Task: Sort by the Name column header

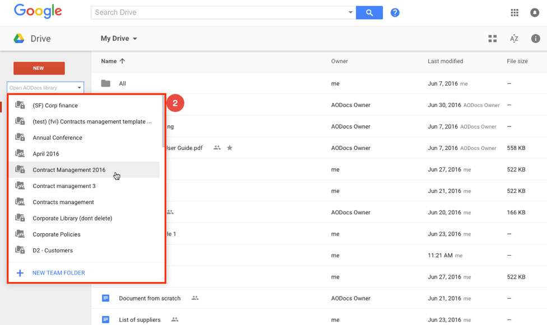Action: pos(109,61)
